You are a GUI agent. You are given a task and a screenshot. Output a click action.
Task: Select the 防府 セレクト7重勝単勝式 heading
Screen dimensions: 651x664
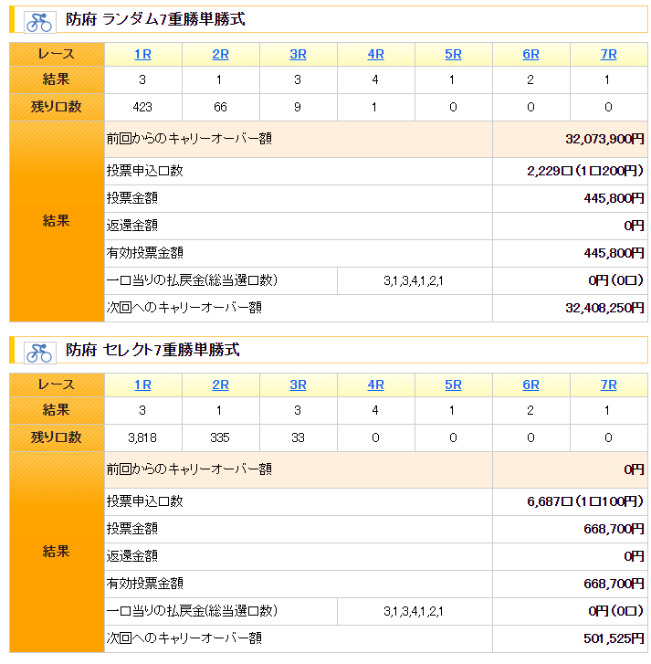coord(152,350)
